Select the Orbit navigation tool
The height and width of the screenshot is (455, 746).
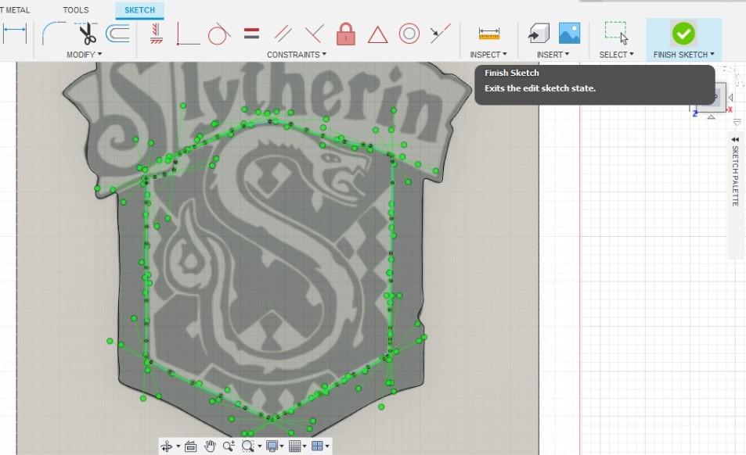point(167,446)
